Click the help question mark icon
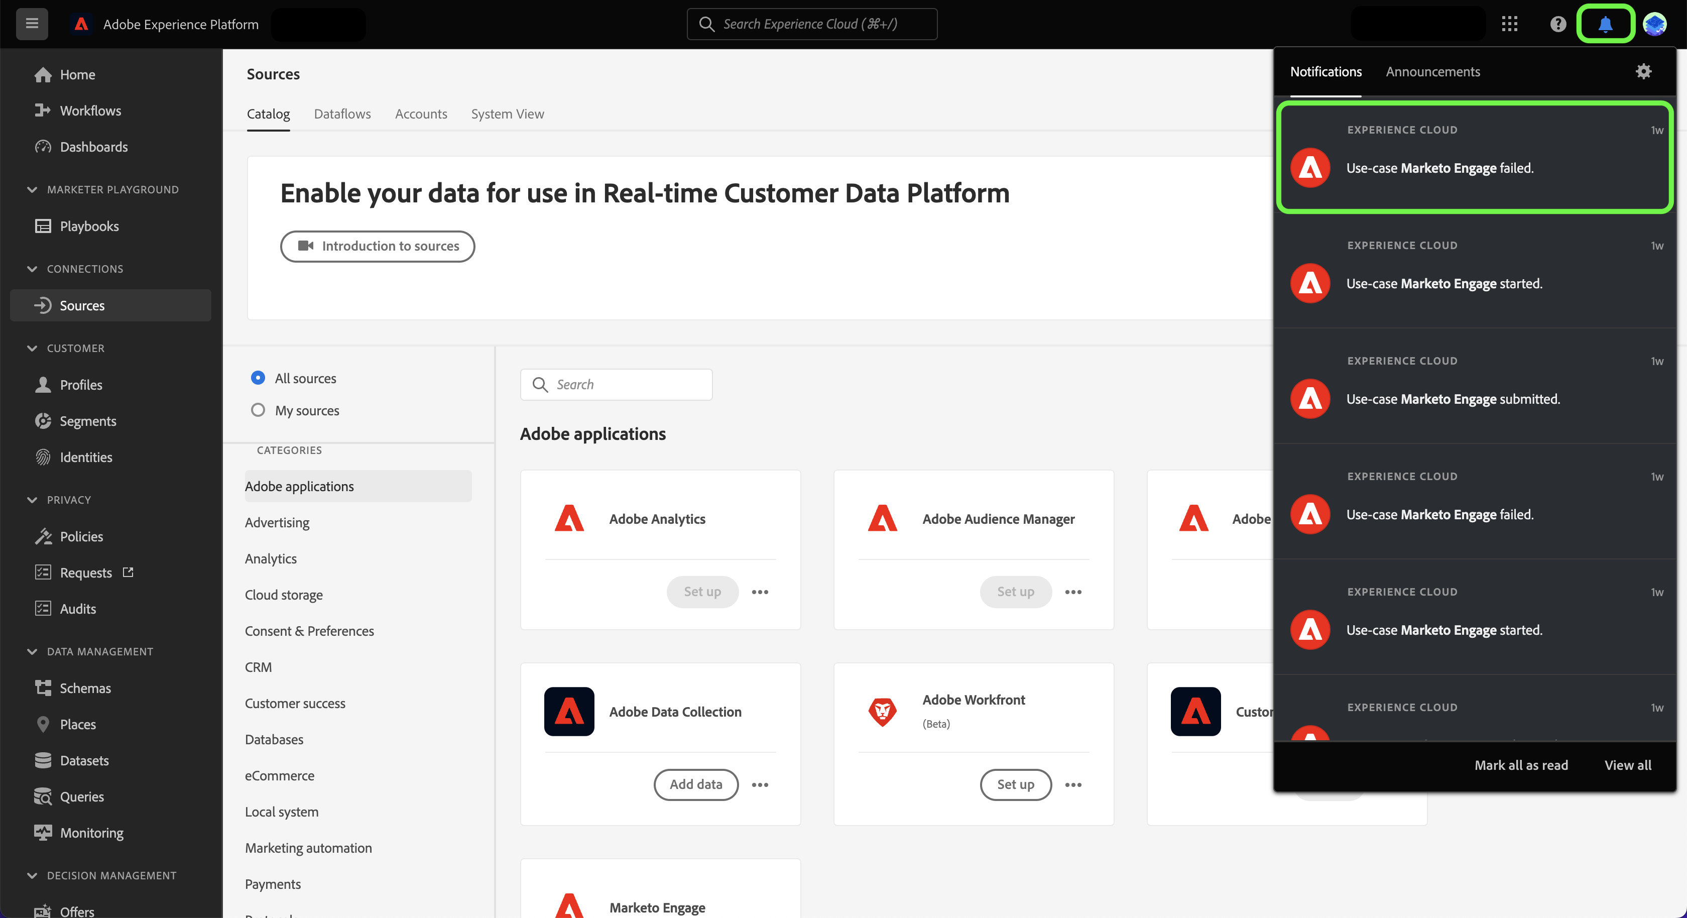 point(1557,24)
